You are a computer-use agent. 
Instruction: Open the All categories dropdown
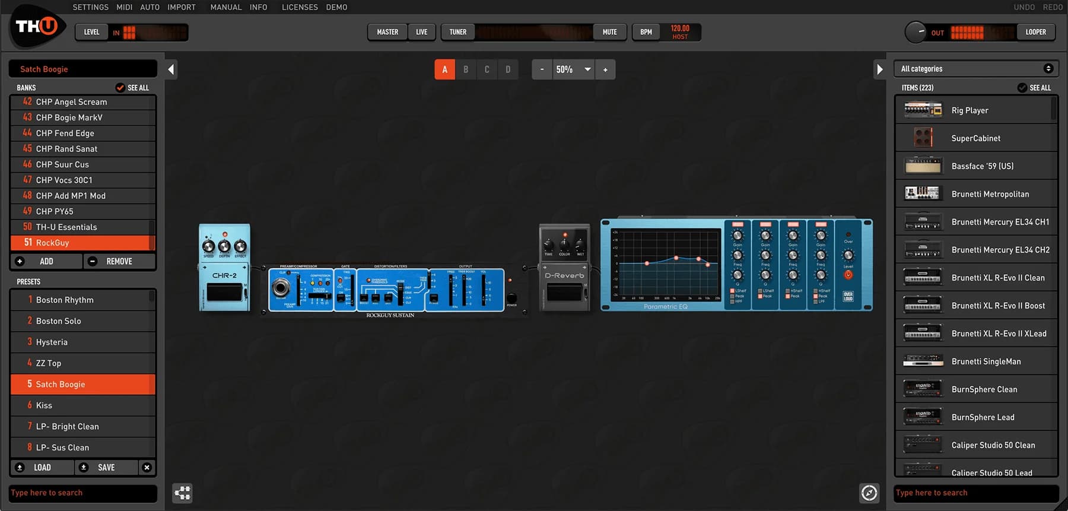[976, 69]
